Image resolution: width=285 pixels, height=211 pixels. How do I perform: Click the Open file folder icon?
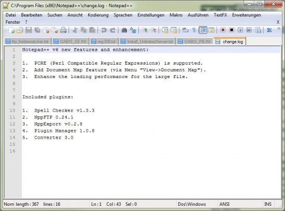tap(20, 30)
